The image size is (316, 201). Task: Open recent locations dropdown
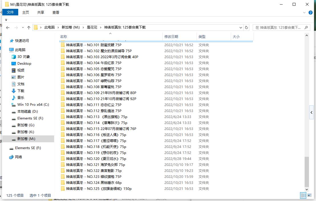23,27
